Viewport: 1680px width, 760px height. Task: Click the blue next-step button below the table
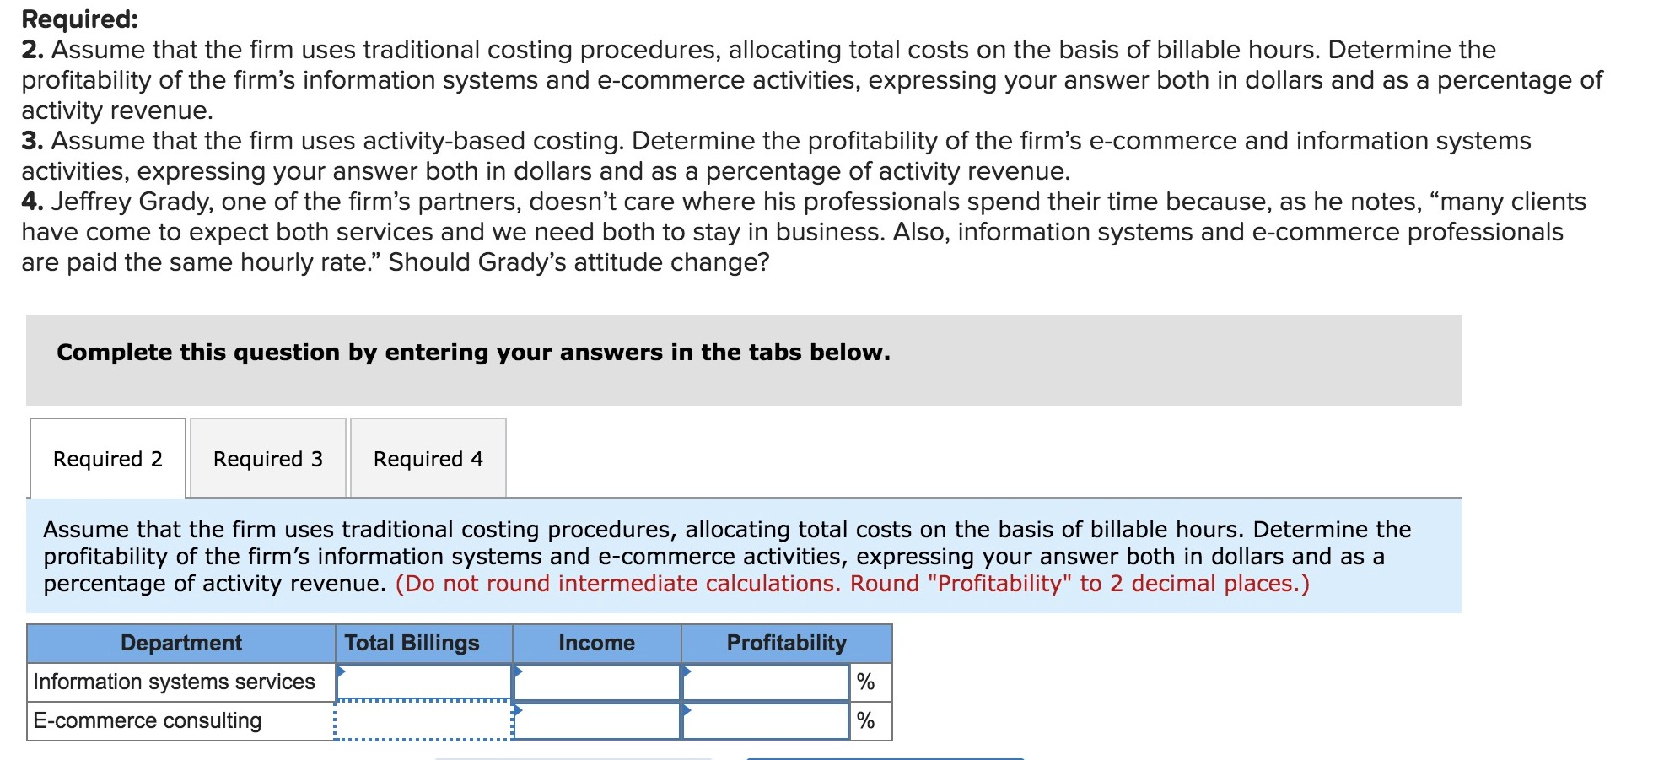pos(886,757)
